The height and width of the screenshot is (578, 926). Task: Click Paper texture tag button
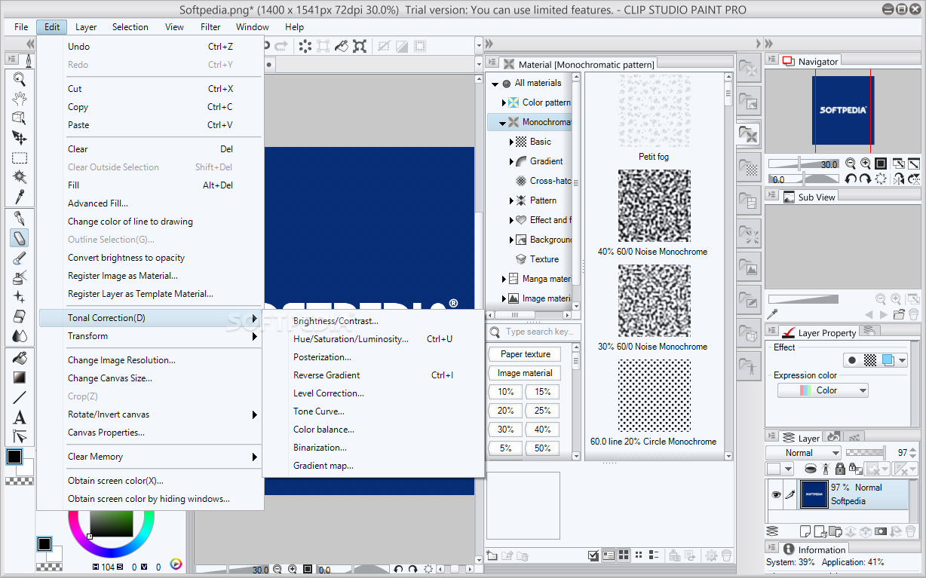click(526, 354)
